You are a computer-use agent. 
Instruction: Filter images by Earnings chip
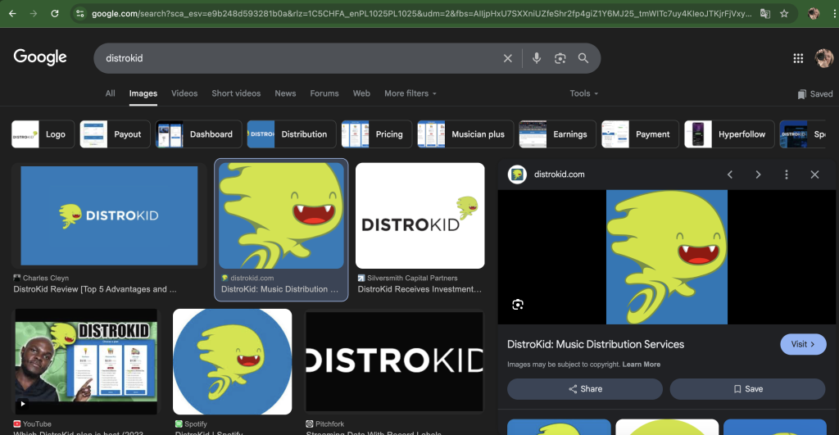(x=557, y=134)
